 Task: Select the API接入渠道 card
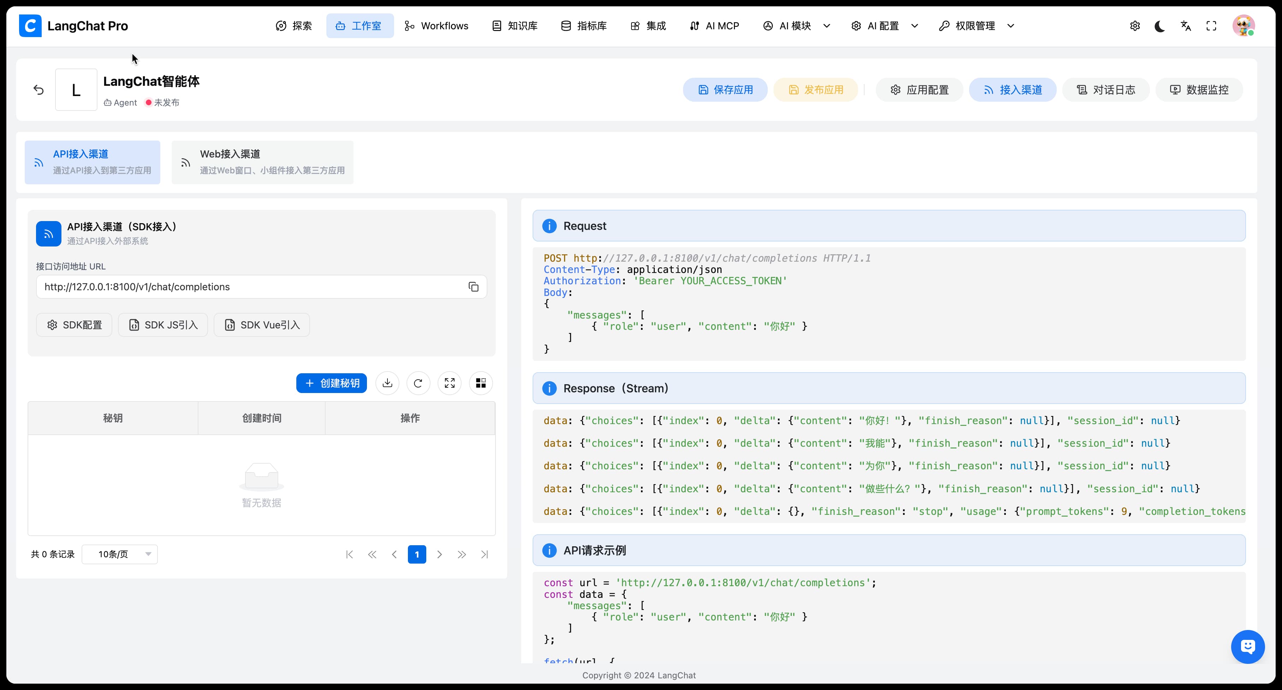coord(93,163)
